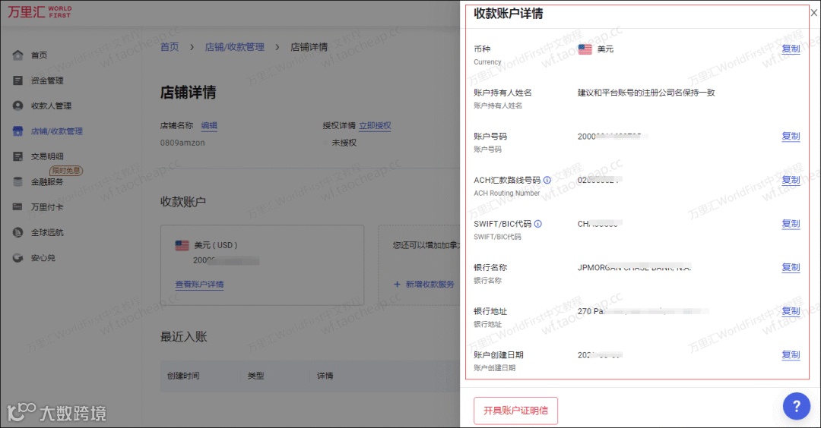This screenshot has height=428, width=821.
Task: Copy the 账户创建日期 via 复制
Action: (791, 354)
